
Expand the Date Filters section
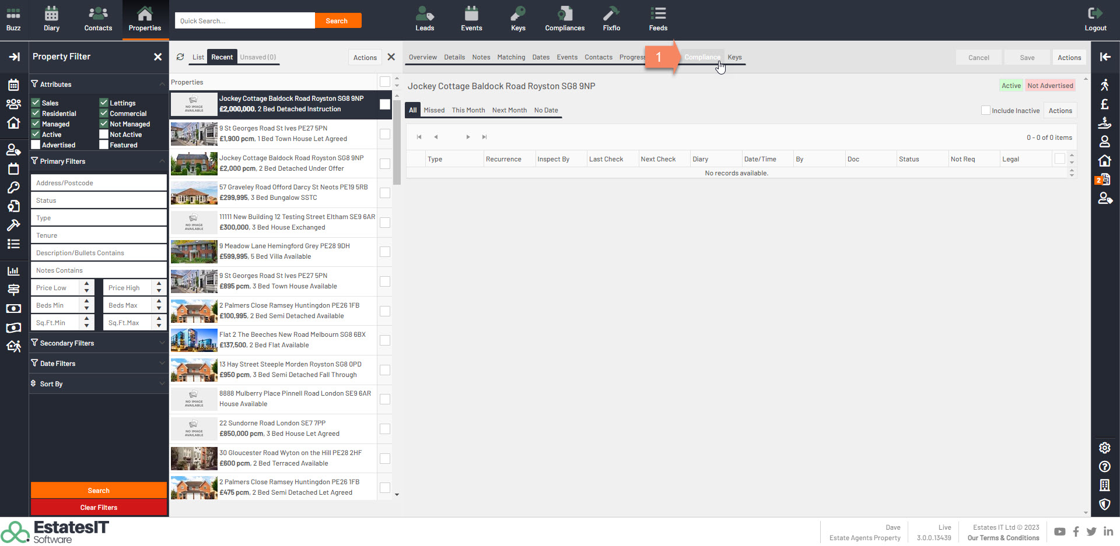click(98, 364)
